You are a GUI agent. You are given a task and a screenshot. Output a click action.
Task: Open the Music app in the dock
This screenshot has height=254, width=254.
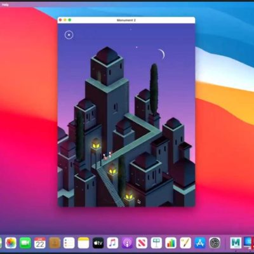(x=112, y=243)
